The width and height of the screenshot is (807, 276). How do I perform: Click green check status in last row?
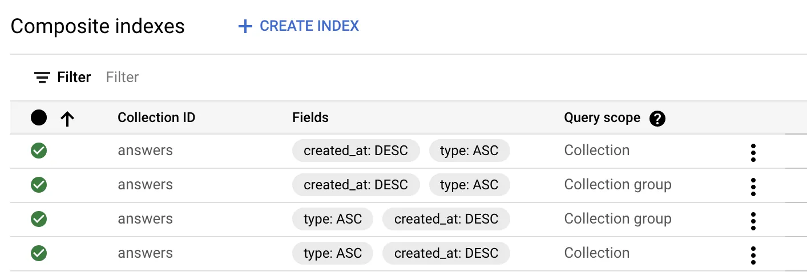(39, 253)
